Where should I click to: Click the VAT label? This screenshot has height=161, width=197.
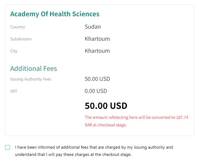pos(14,91)
